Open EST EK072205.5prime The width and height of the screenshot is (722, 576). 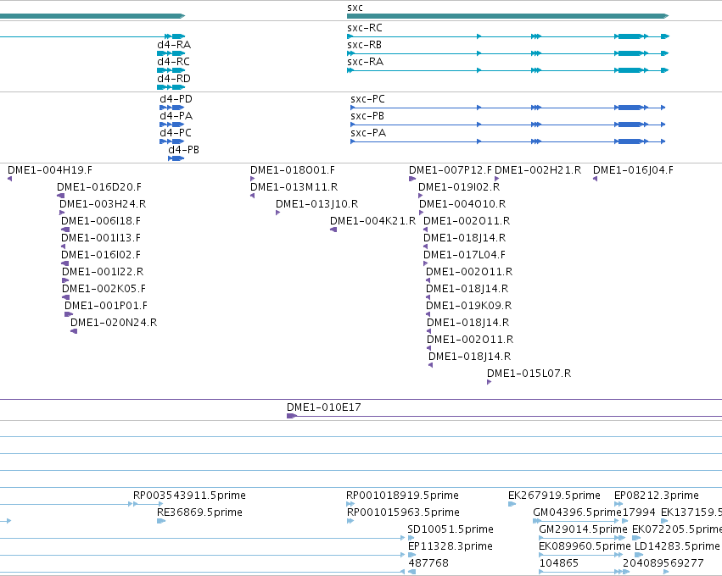click(677, 529)
